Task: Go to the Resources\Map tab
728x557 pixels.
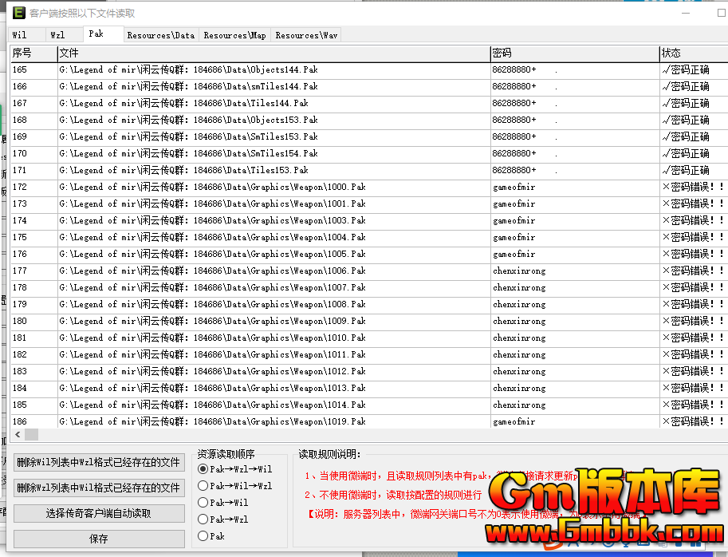Action: pos(234,35)
